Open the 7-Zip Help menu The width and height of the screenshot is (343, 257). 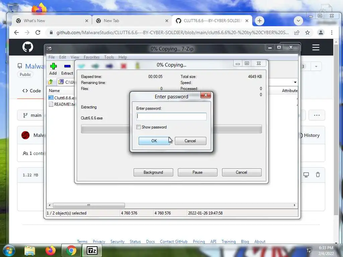click(123, 57)
